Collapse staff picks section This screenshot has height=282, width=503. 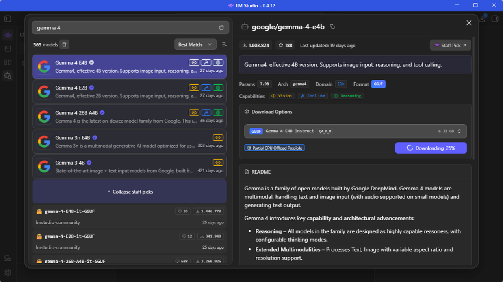tap(130, 192)
